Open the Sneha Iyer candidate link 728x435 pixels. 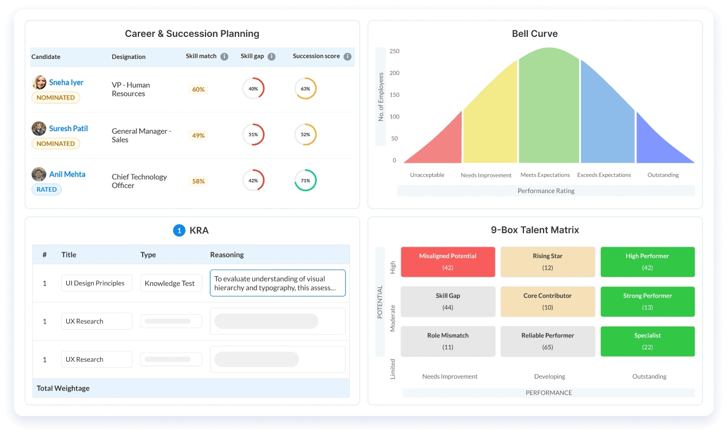click(66, 82)
